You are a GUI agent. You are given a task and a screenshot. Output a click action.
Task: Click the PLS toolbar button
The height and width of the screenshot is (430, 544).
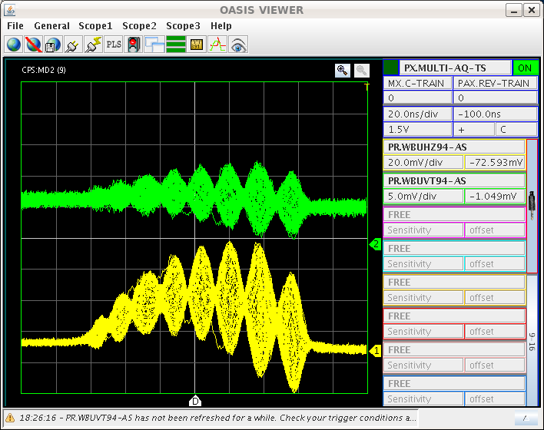pyautogui.click(x=114, y=45)
